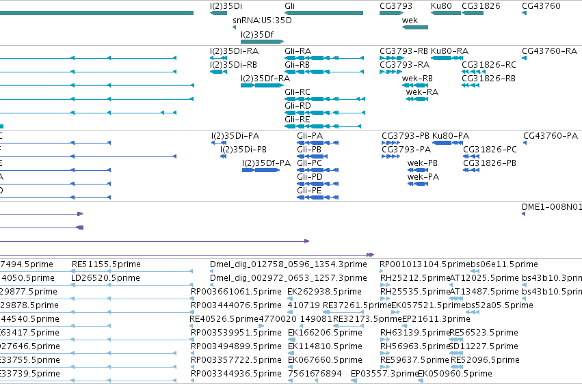Click the wek-RB transcript label

click(417, 79)
